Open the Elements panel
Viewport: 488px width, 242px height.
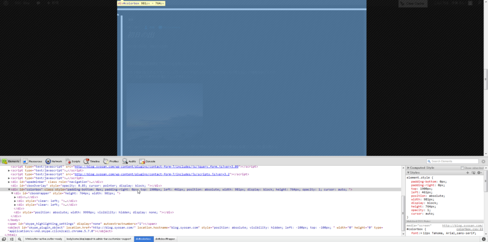tap(10, 161)
